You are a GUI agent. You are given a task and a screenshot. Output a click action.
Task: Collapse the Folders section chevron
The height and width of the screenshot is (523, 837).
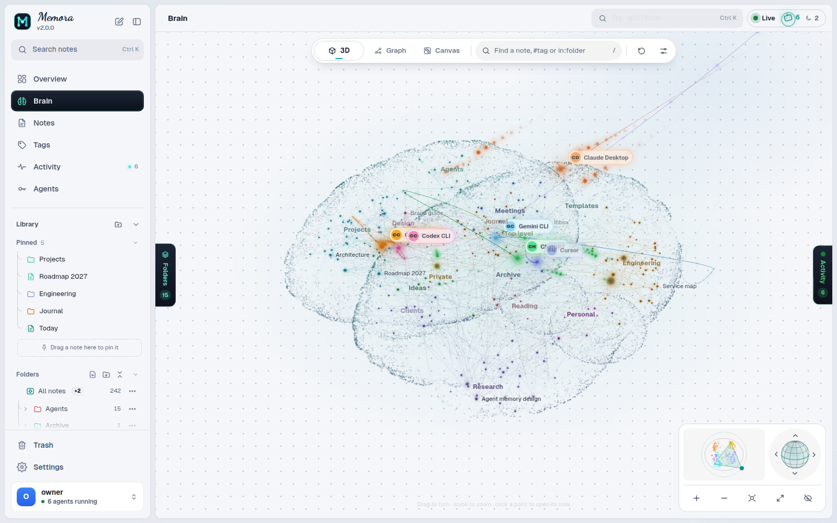(135, 374)
